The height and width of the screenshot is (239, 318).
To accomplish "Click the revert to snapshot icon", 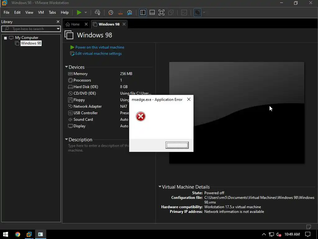I will 120,12.
